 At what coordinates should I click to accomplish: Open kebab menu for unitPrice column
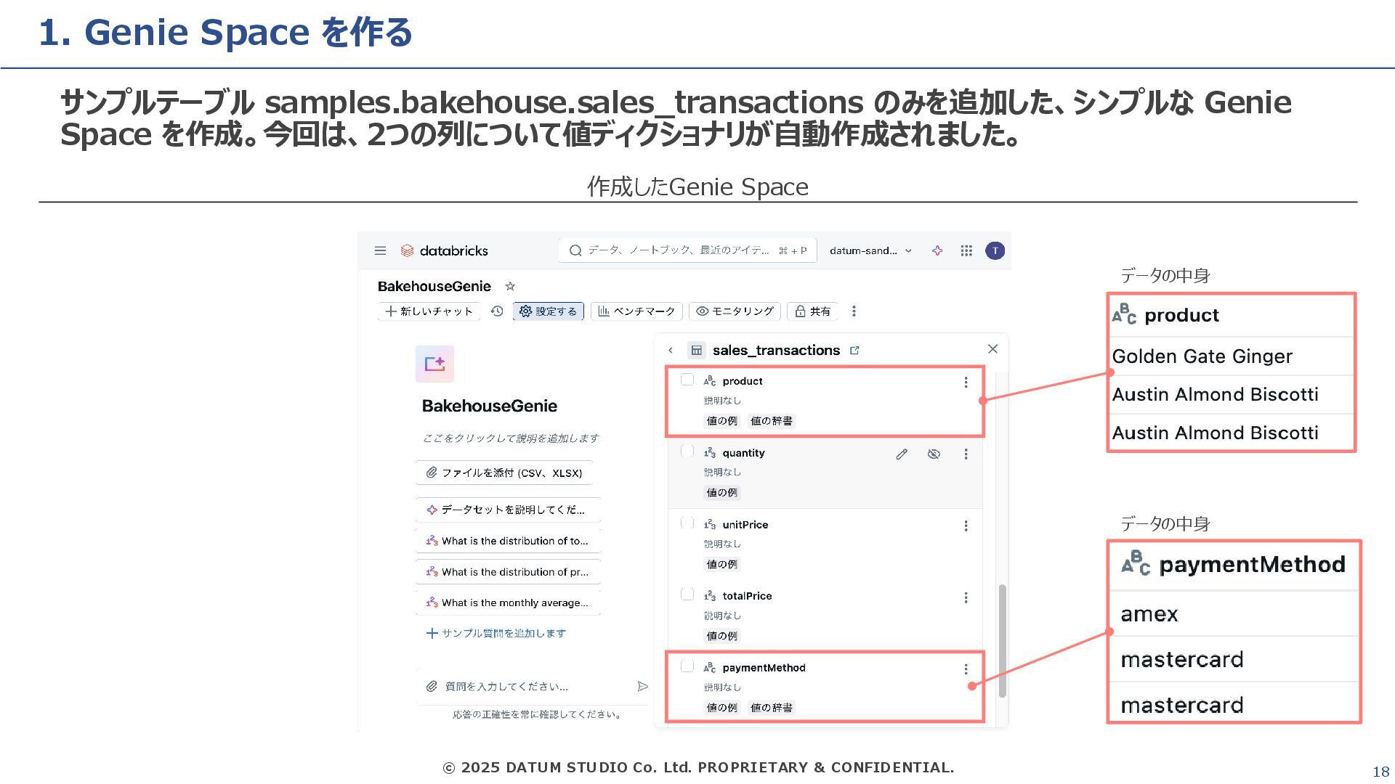pos(966,526)
